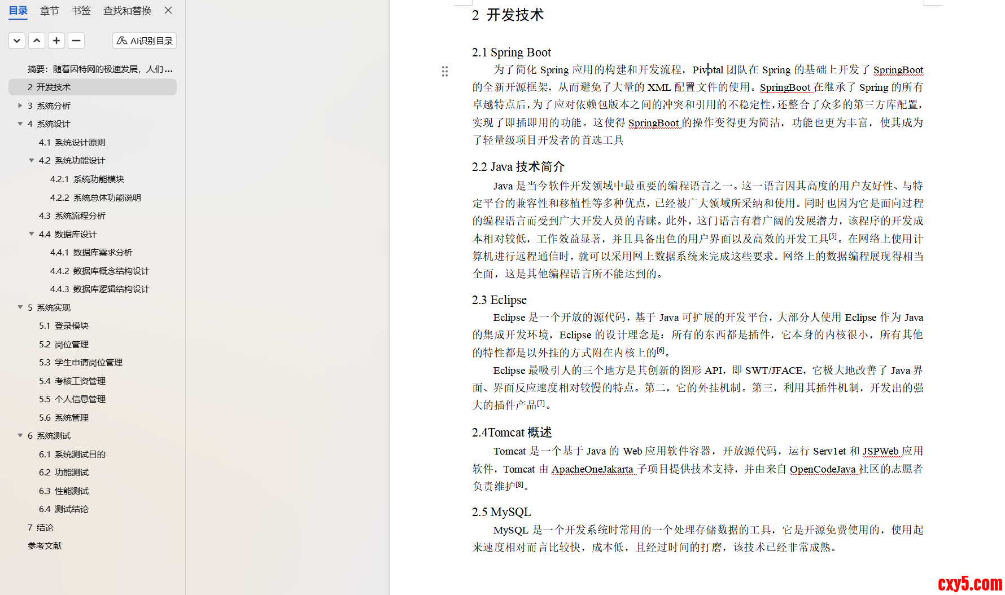Click the word Pivotal in first paragraph
The image size is (1005, 595).
click(x=708, y=69)
